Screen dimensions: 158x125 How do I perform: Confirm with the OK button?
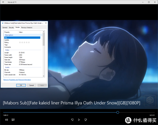pos(21,85)
